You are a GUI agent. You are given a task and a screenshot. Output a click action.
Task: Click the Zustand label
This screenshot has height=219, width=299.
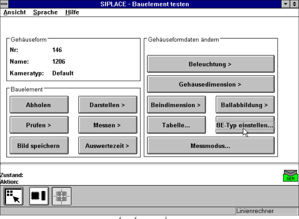click(x=12, y=175)
